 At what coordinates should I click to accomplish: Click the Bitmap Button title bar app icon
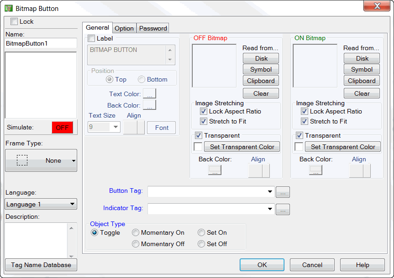coord(8,8)
